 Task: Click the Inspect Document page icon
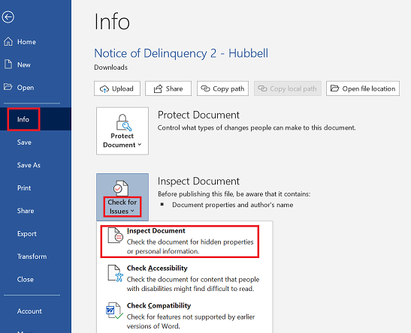pyautogui.click(x=116, y=235)
